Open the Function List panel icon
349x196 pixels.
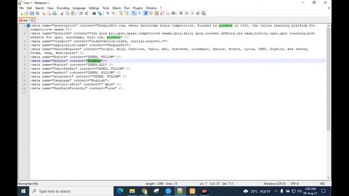coord(163,13)
